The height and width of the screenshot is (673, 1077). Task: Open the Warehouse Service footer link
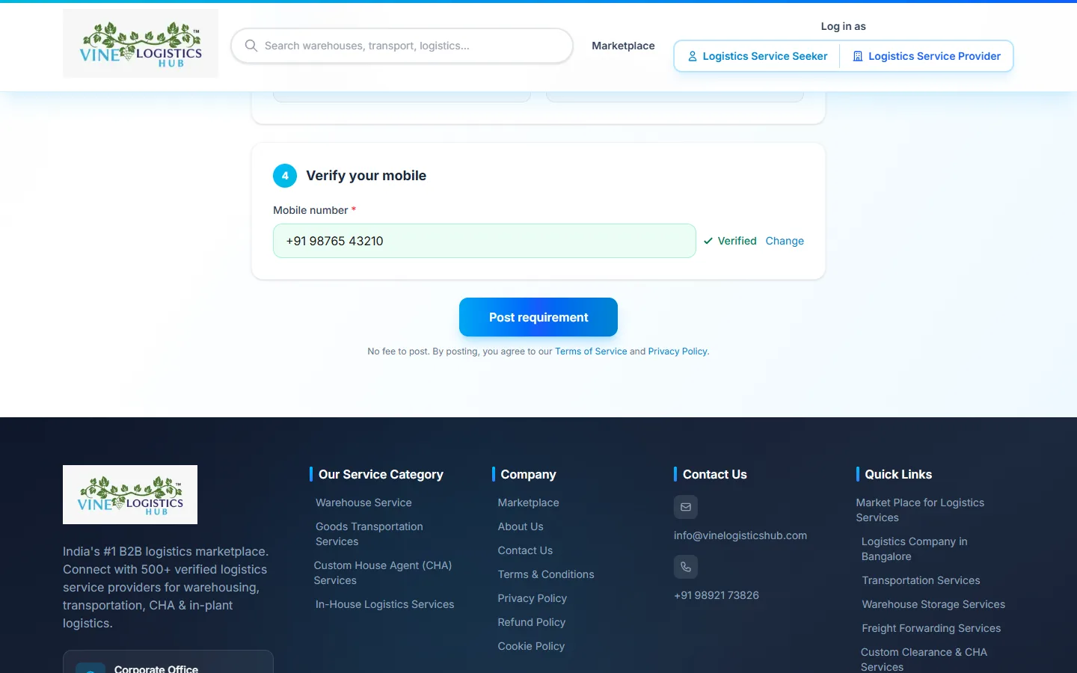click(x=363, y=503)
